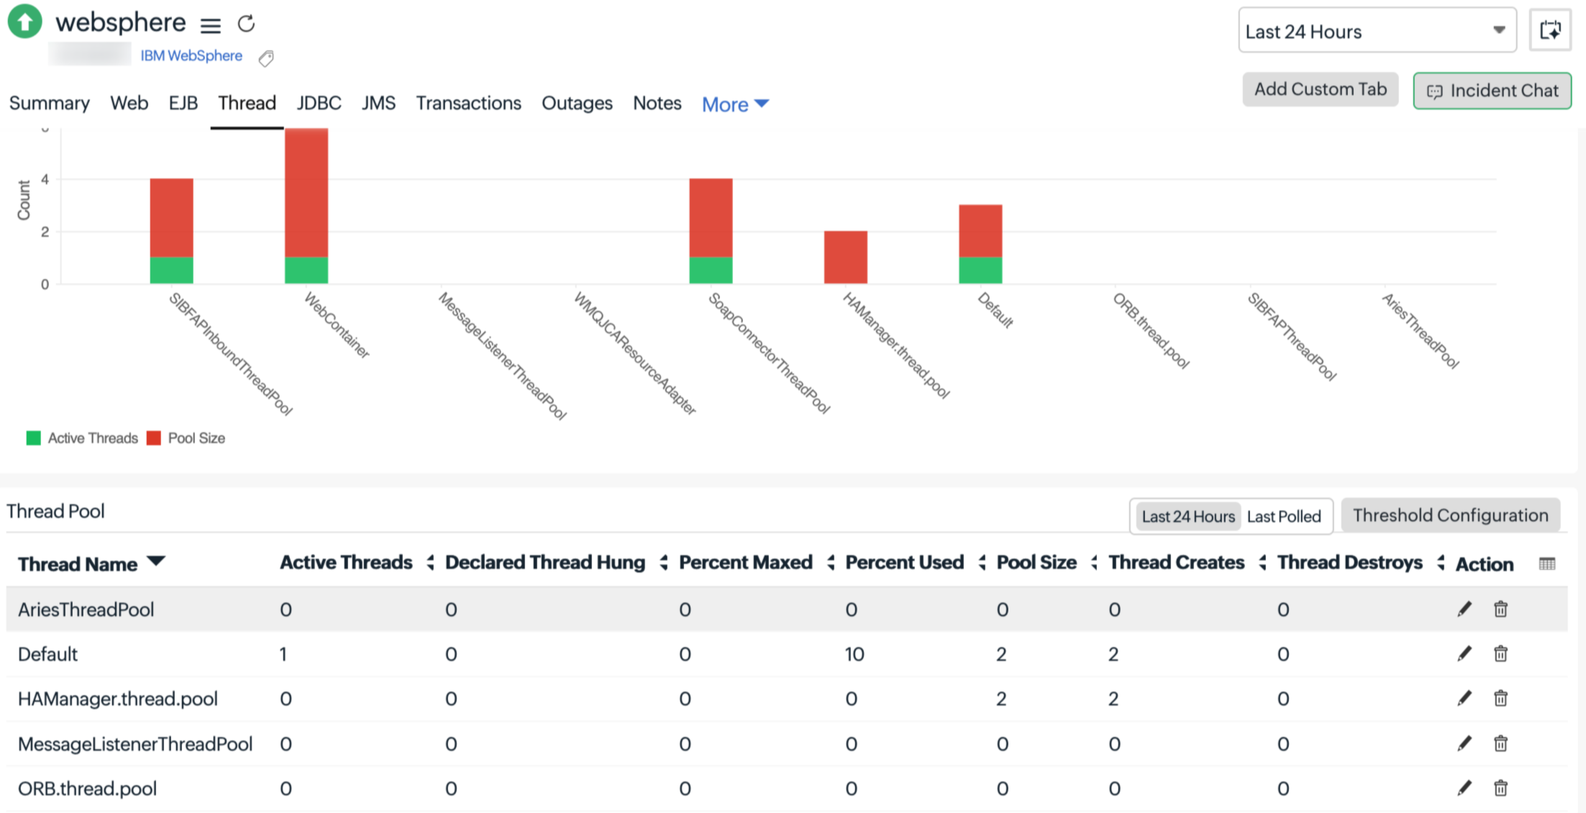Sort table by Thread Name column arrow
This screenshot has width=1586, height=813.
[x=156, y=561]
